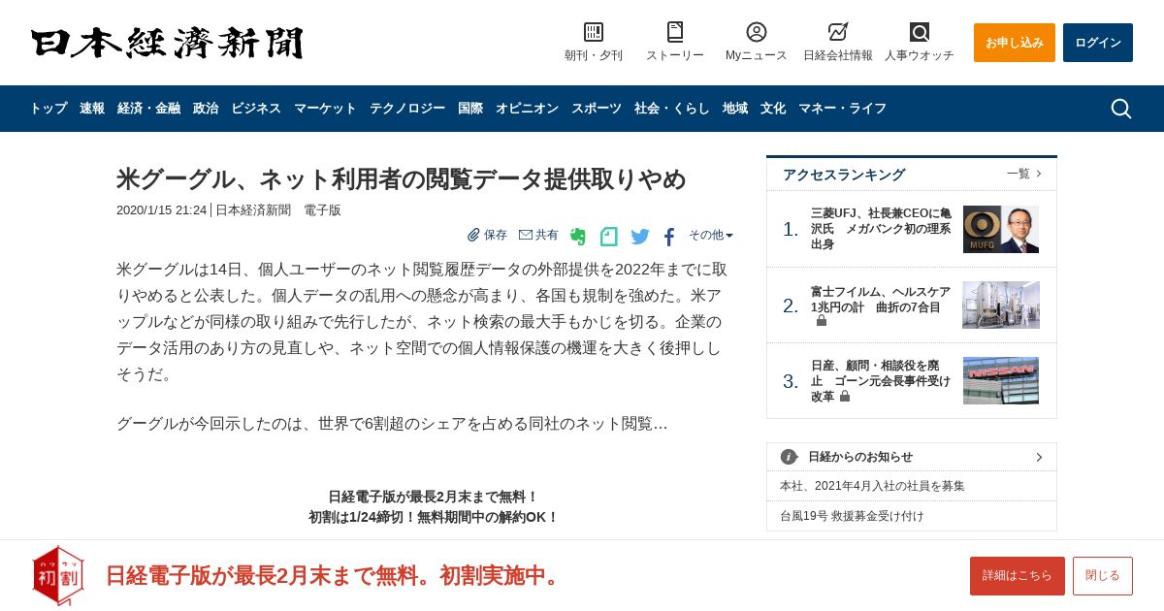Click the banner text 初割実施中
This screenshot has width=1164, height=611.
click(501, 576)
